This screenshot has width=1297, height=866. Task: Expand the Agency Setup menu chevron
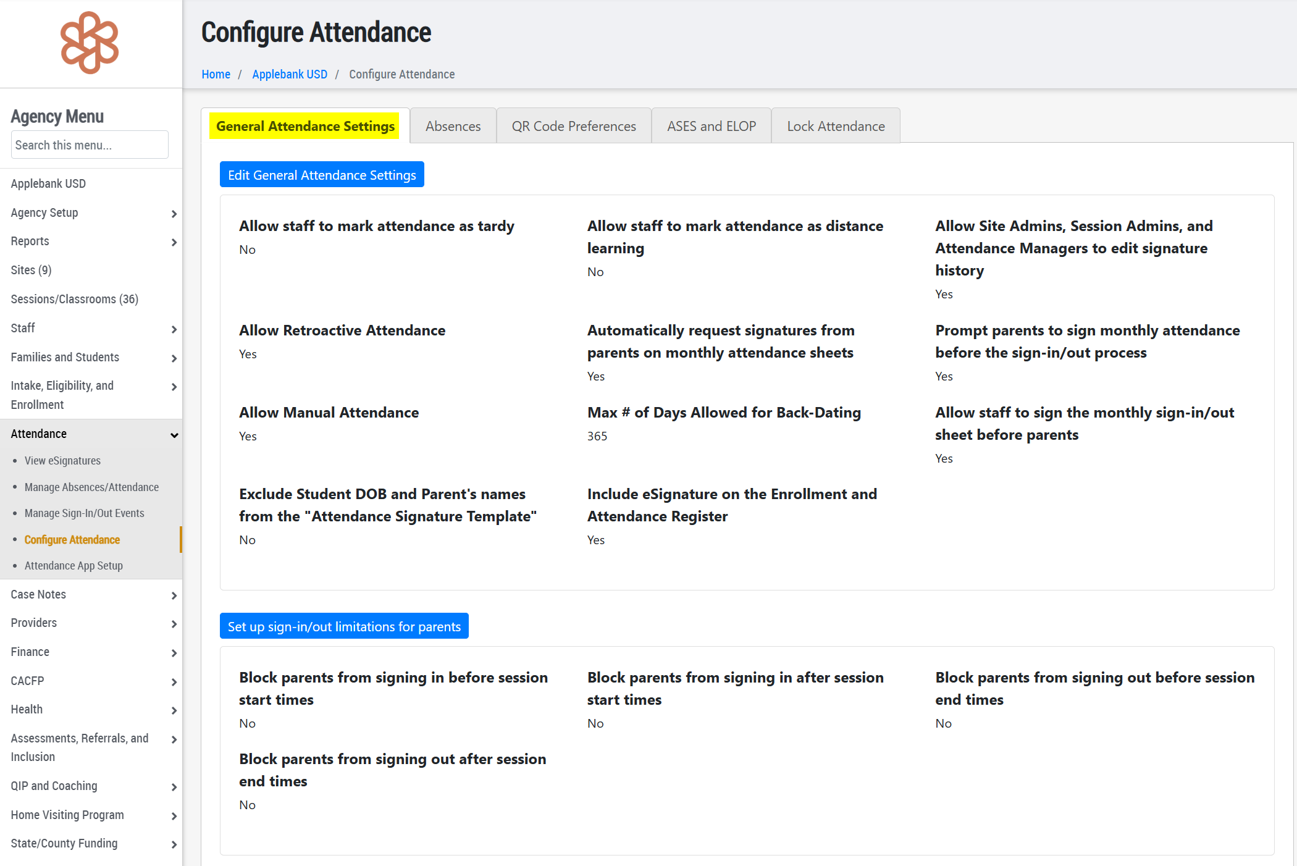(x=174, y=214)
